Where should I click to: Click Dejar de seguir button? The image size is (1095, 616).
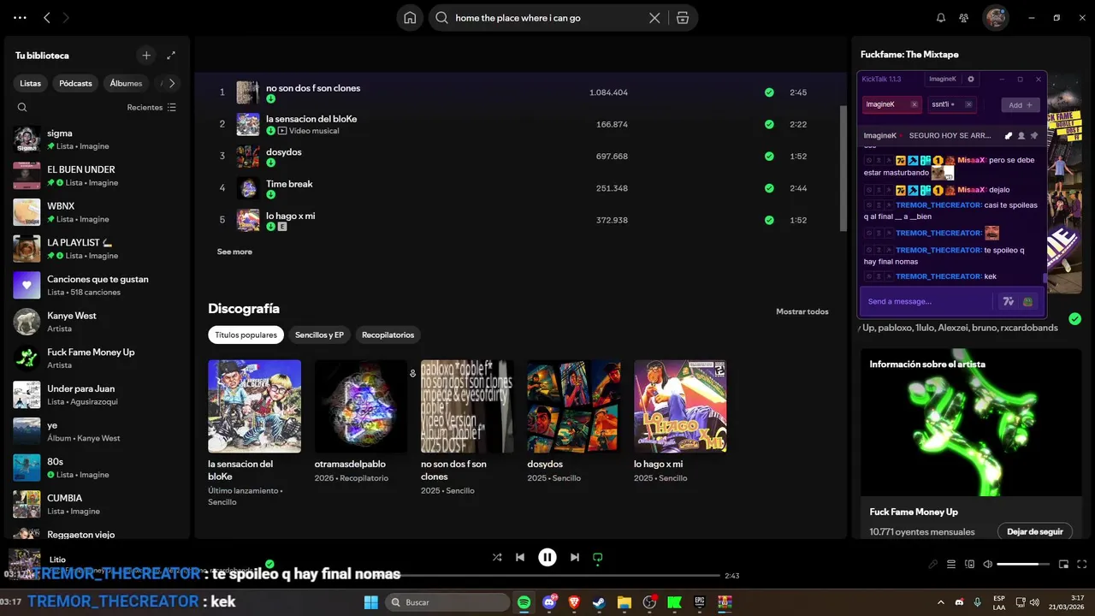pyautogui.click(x=1035, y=531)
